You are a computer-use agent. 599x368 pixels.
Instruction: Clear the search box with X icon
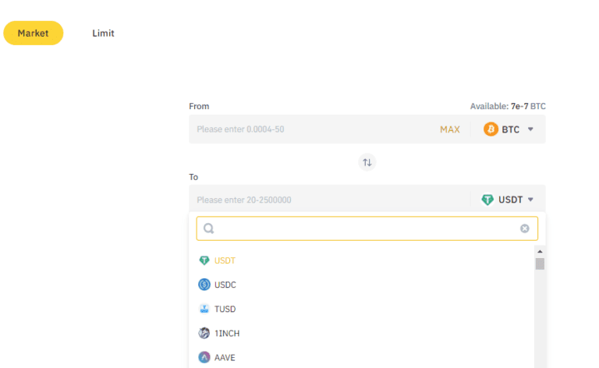pos(524,228)
